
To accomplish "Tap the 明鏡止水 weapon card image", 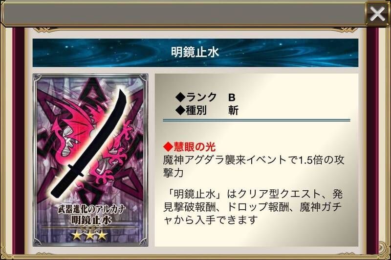I will click(90, 160).
